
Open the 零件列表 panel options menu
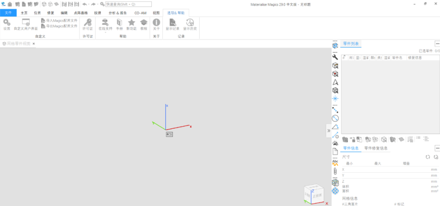click(x=437, y=44)
